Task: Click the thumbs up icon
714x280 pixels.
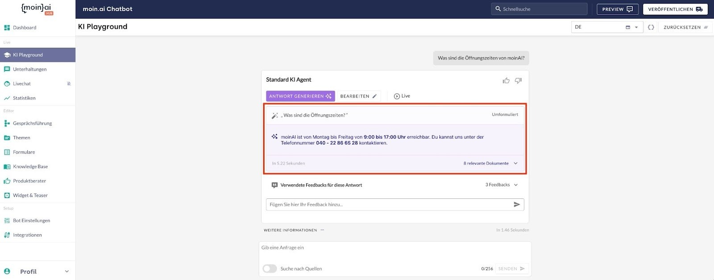Action: coord(506,81)
